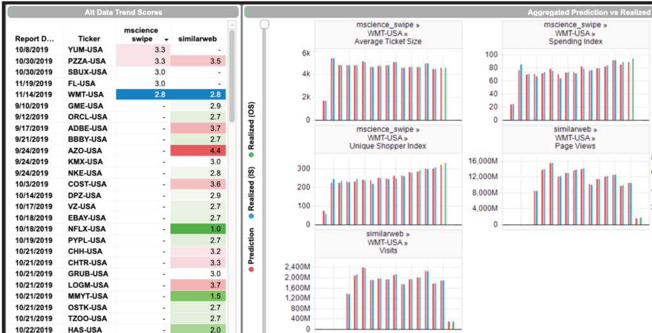Open the Page Views chart title
Viewport: 652px width, 333px height.
[x=576, y=146]
